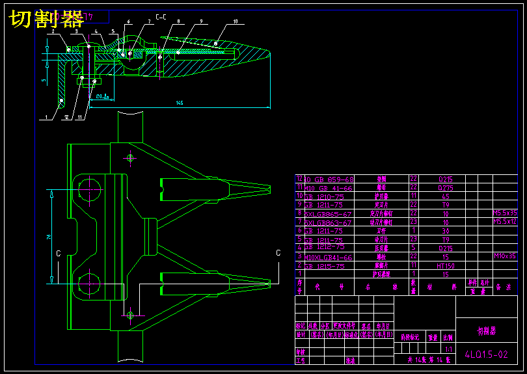
Task: Click Q215 material in row 12
Action: tap(445, 180)
